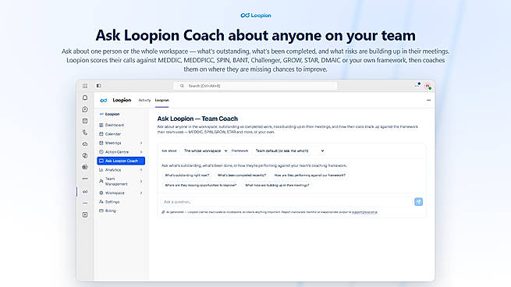Screen dimensions: 511x287
Task: Select the Loopion infinity icon in rail
Action: point(85,192)
